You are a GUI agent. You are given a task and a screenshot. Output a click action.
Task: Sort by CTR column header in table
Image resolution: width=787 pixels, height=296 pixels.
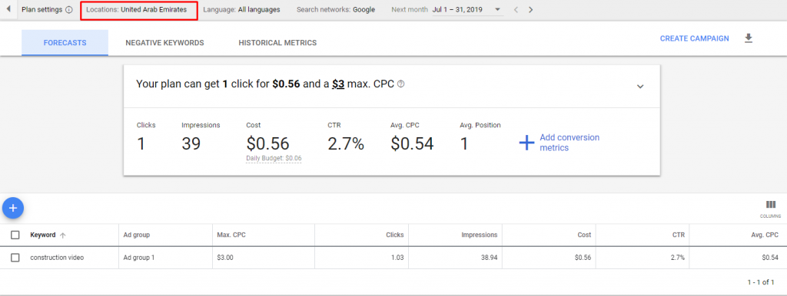679,235
